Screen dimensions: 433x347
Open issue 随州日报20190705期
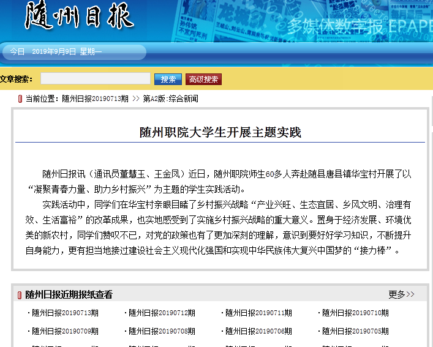(355, 331)
